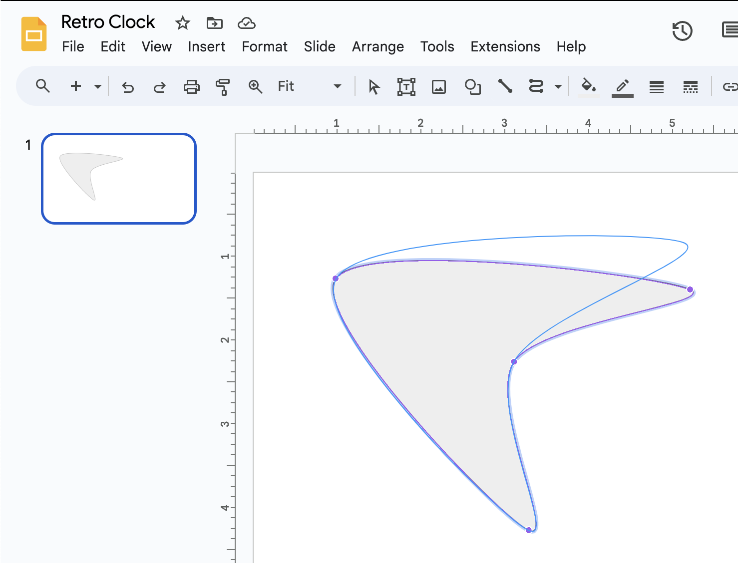Open the Format menu
Screen dimensions: 738x563
point(264,46)
